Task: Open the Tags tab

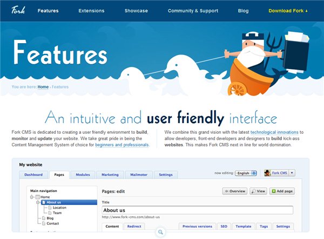Action: click(x=264, y=227)
